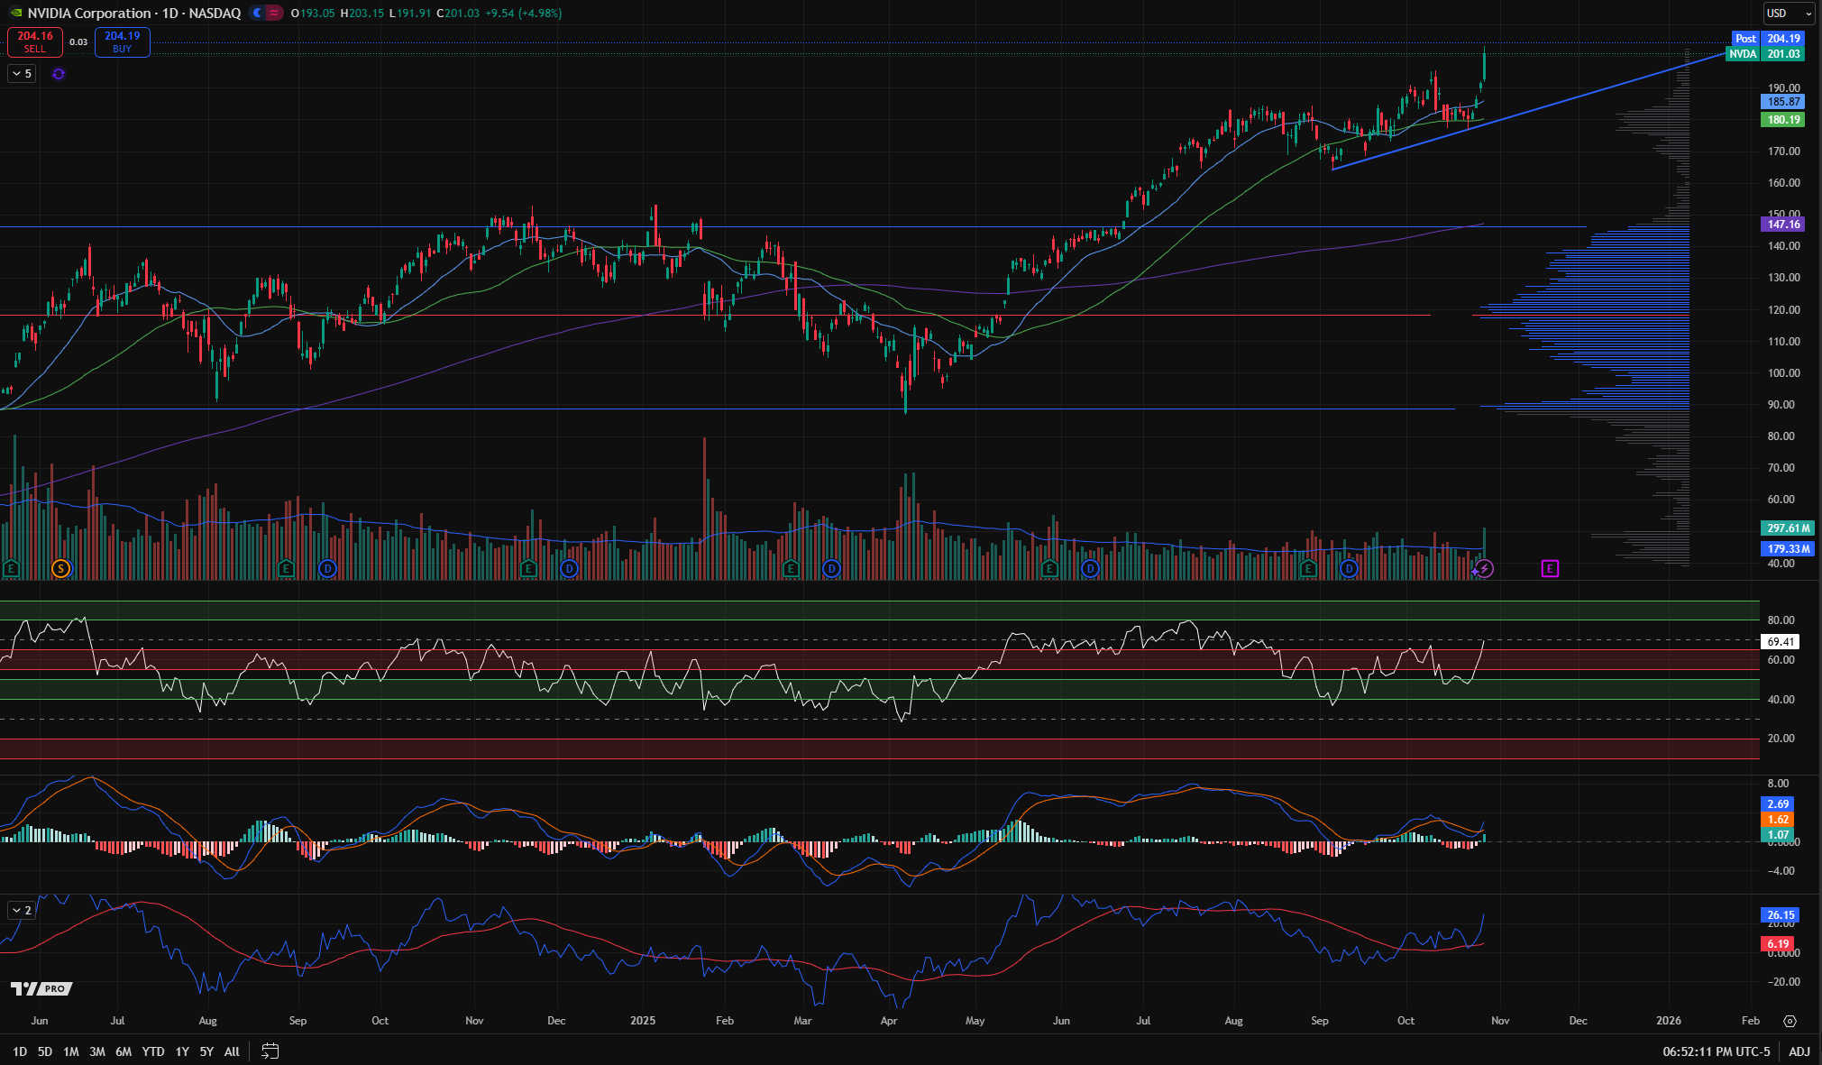Image resolution: width=1822 pixels, height=1065 pixels.
Task: Click the NVIDIA logo symbol icon
Action: point(15,13)
